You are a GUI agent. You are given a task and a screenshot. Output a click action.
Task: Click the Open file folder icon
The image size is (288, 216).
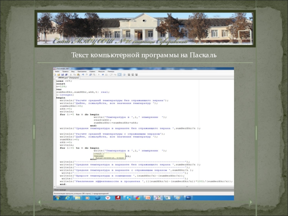pos(58,75)
